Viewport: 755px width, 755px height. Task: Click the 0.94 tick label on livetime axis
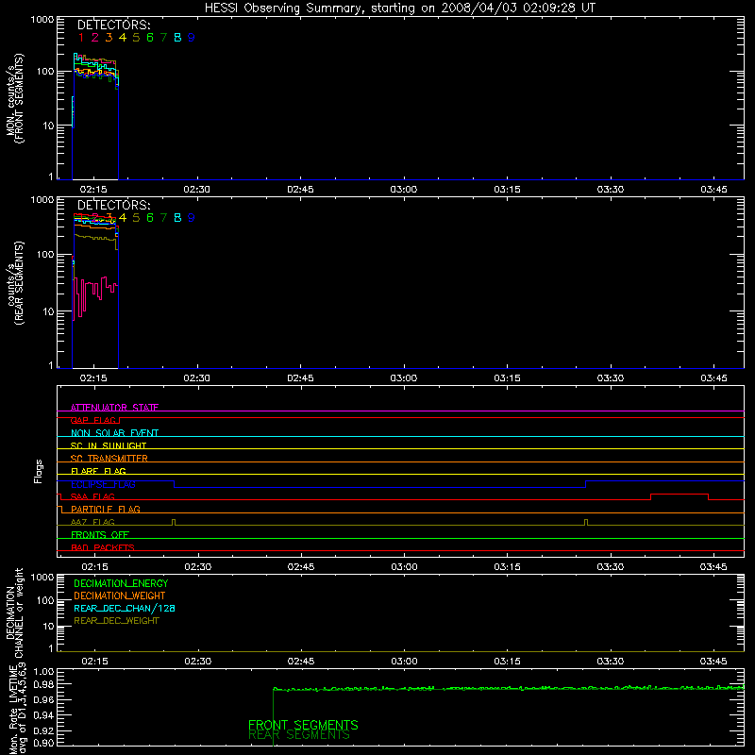click(x=43, y=715)
